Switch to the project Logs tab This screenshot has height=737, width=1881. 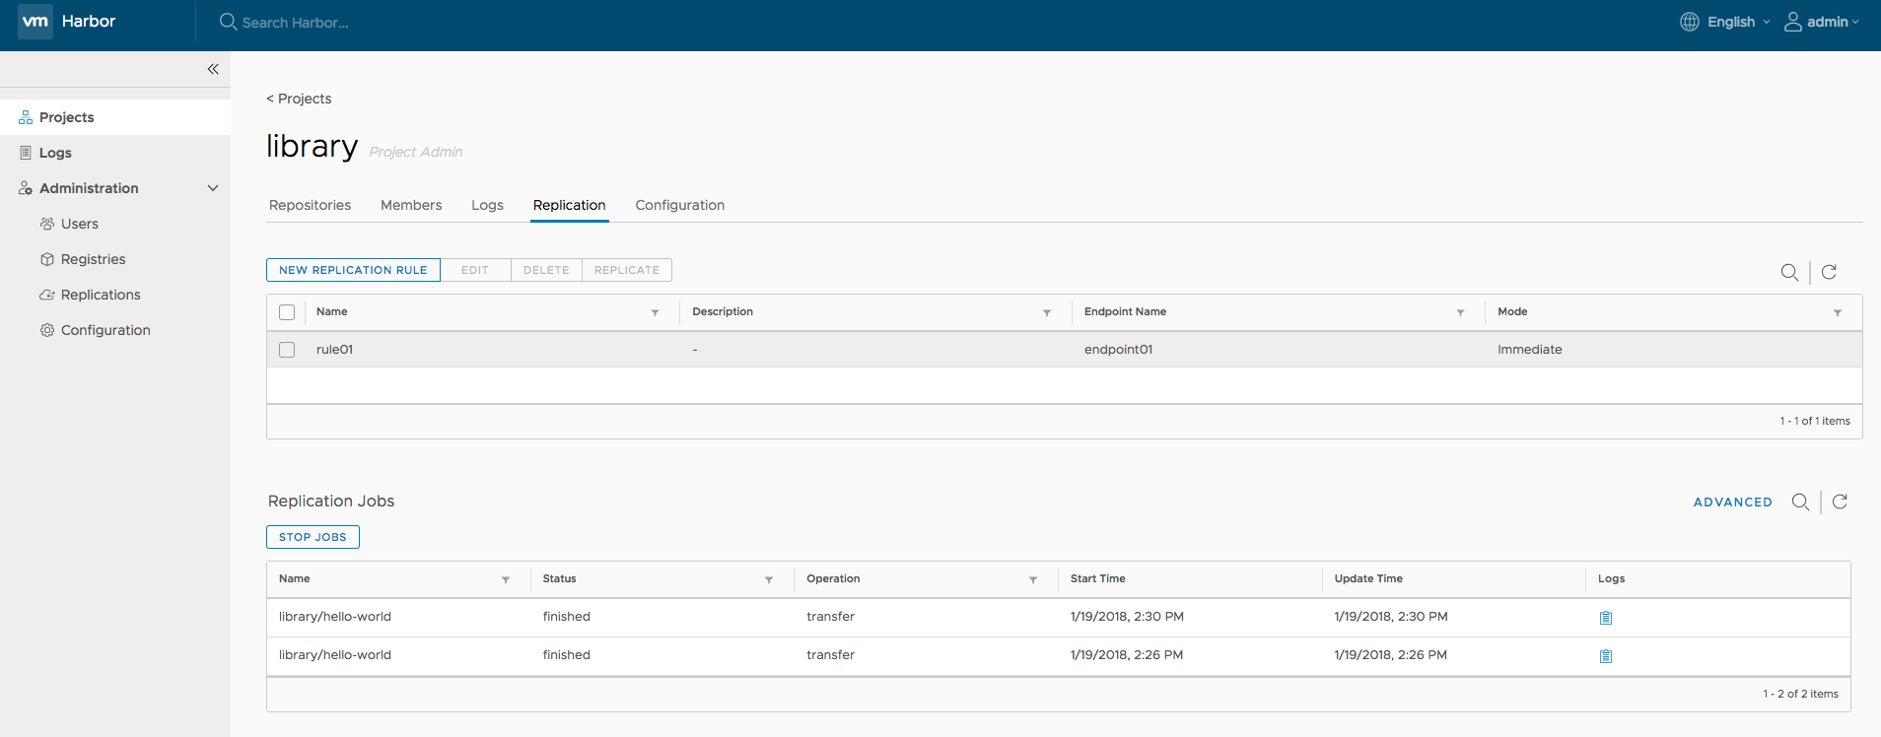click(x=487, y=205)
